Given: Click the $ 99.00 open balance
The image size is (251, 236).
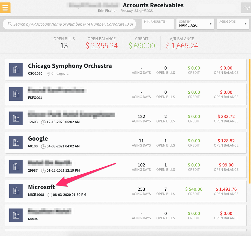Looking at the screenshot, I should [x=226, y=165].
